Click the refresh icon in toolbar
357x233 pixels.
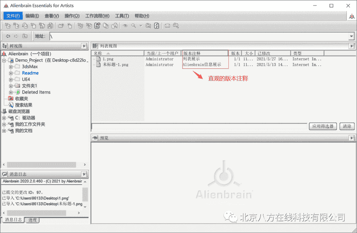pos(157,26)
